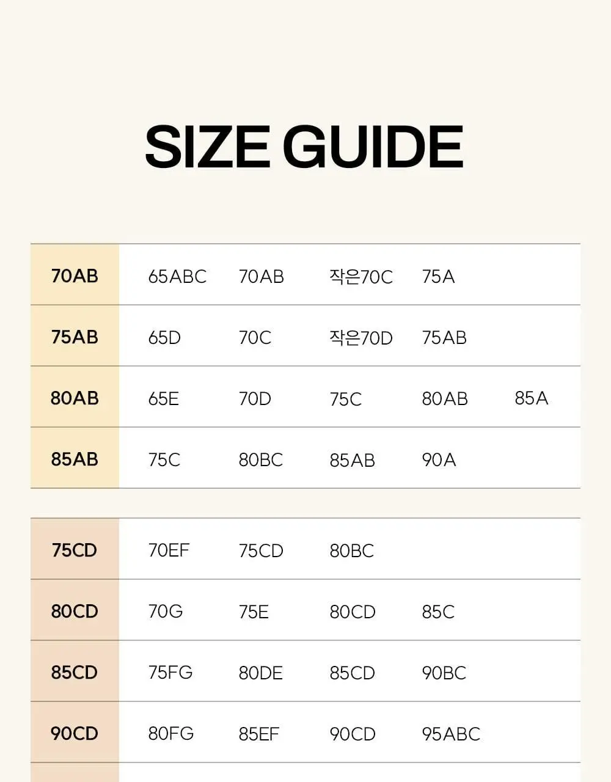Click the 85CD row header cell
611x782 pixels.
click(75, 671)
